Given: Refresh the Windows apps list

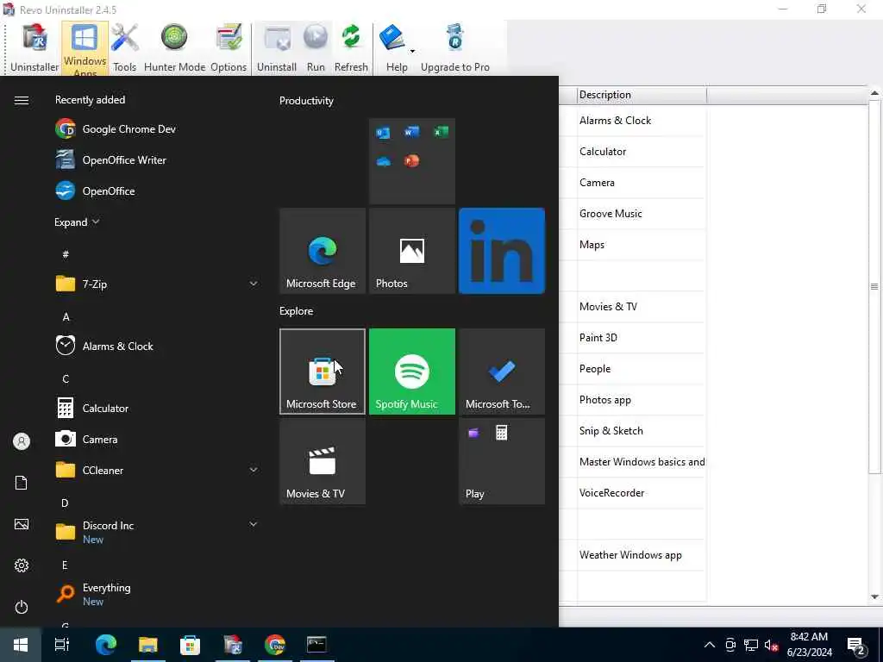Looking at the screenshot, I should 351,48.
